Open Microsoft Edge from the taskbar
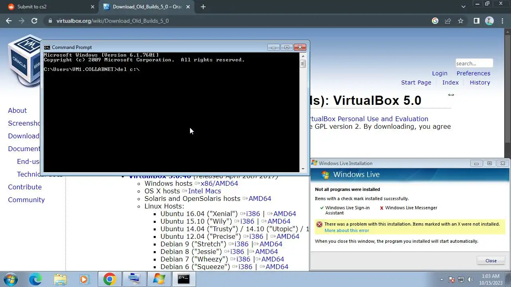This screenshot has width=511, height=287. (x=35, y=279)
